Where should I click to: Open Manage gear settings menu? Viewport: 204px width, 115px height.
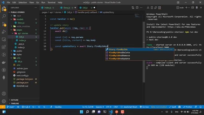click(4, 101)
